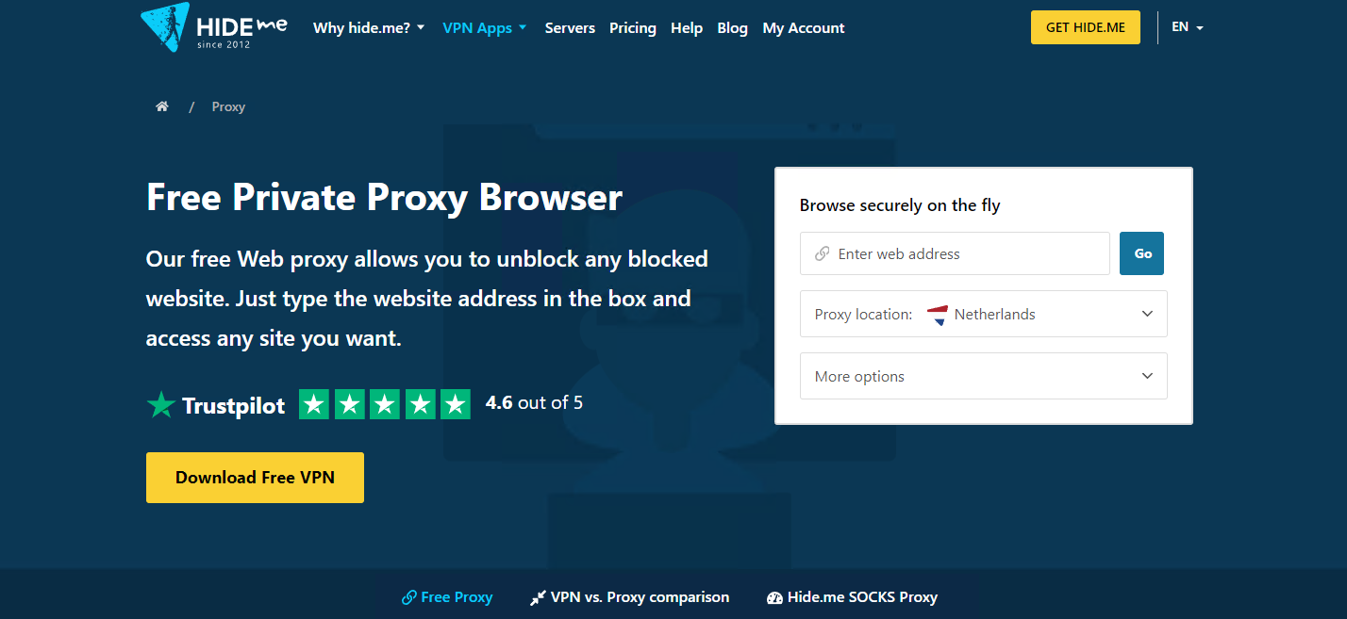Click the GET HIDE.ME button
The image size is (1347, 619).
click(x=1086, y=27)
